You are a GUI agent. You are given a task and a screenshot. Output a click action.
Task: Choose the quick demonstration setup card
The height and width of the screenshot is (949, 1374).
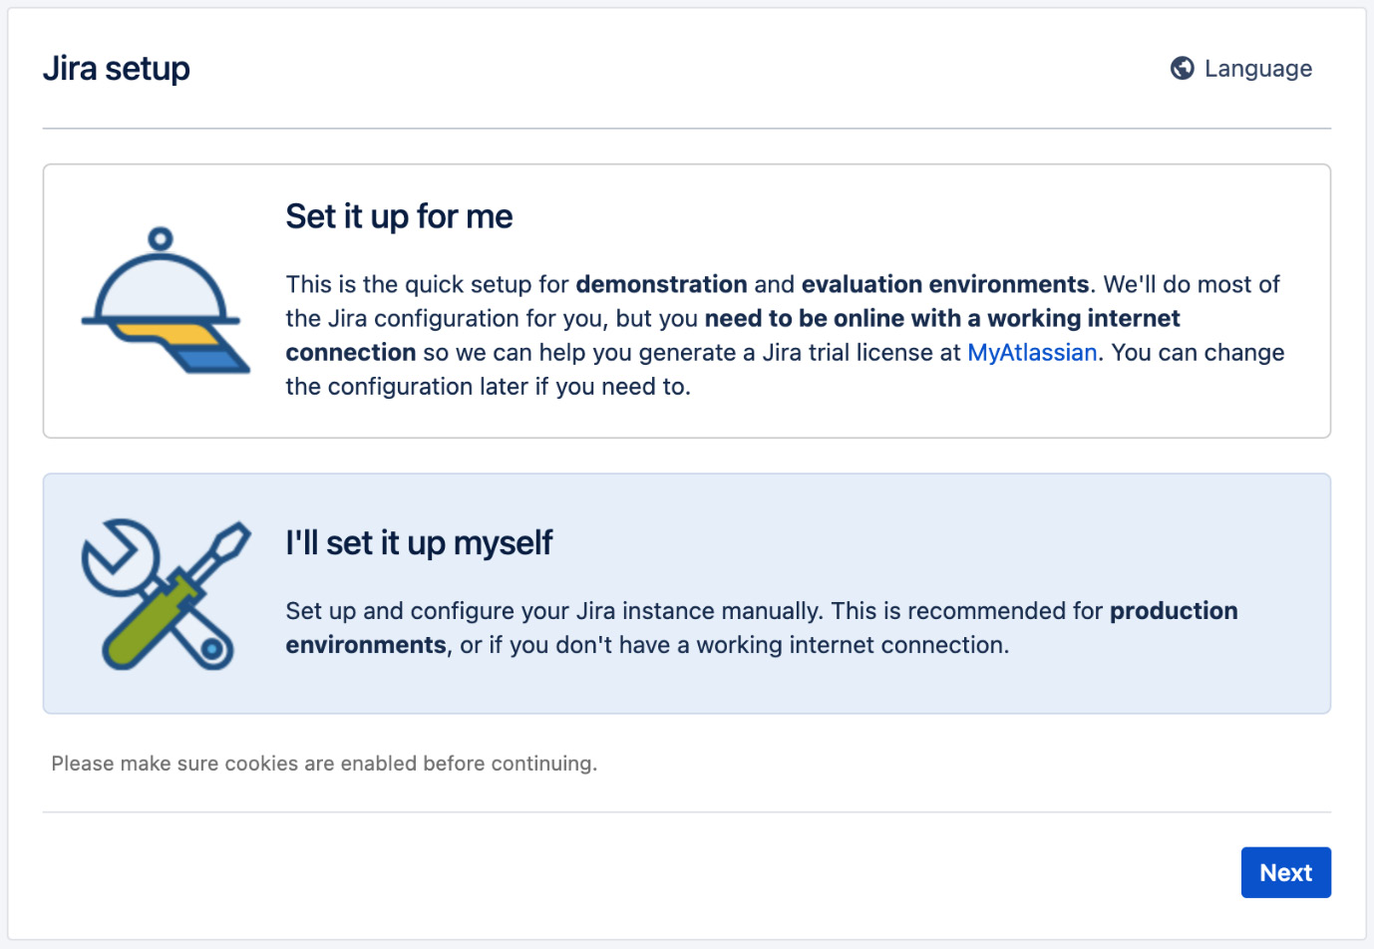[x=686, y=300]
